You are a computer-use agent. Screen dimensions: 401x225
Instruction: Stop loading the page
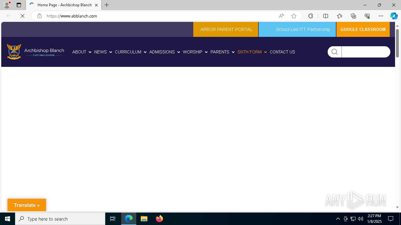click(23, 16)
